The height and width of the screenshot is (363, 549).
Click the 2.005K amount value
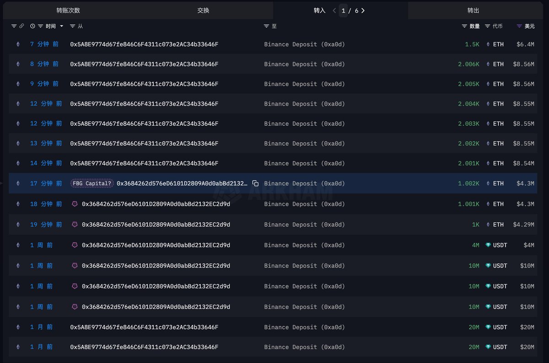pyautogui.click(x=469, y=84)
